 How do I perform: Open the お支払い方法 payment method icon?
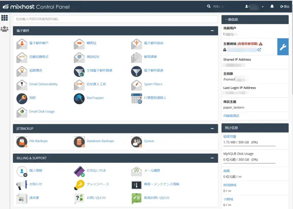pos(79,171)
